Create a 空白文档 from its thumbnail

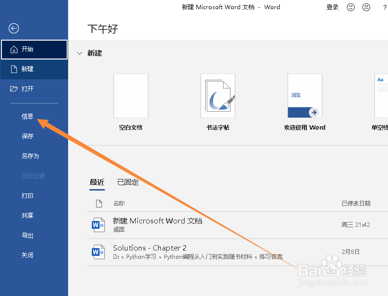[x=131, y=96]
